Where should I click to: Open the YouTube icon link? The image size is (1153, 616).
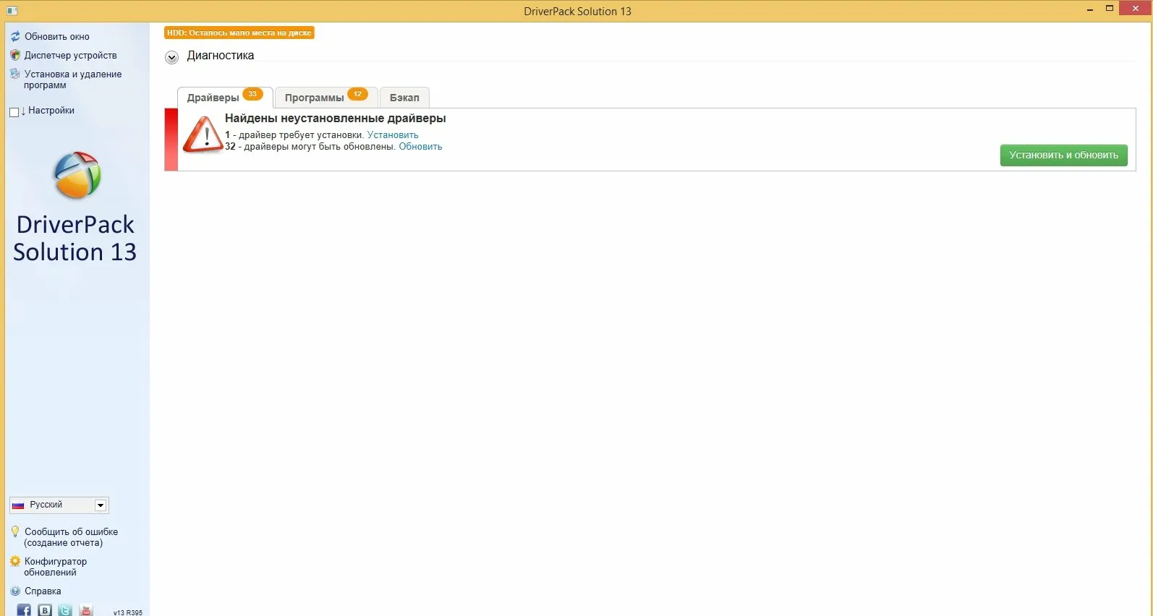click(86, 610)
